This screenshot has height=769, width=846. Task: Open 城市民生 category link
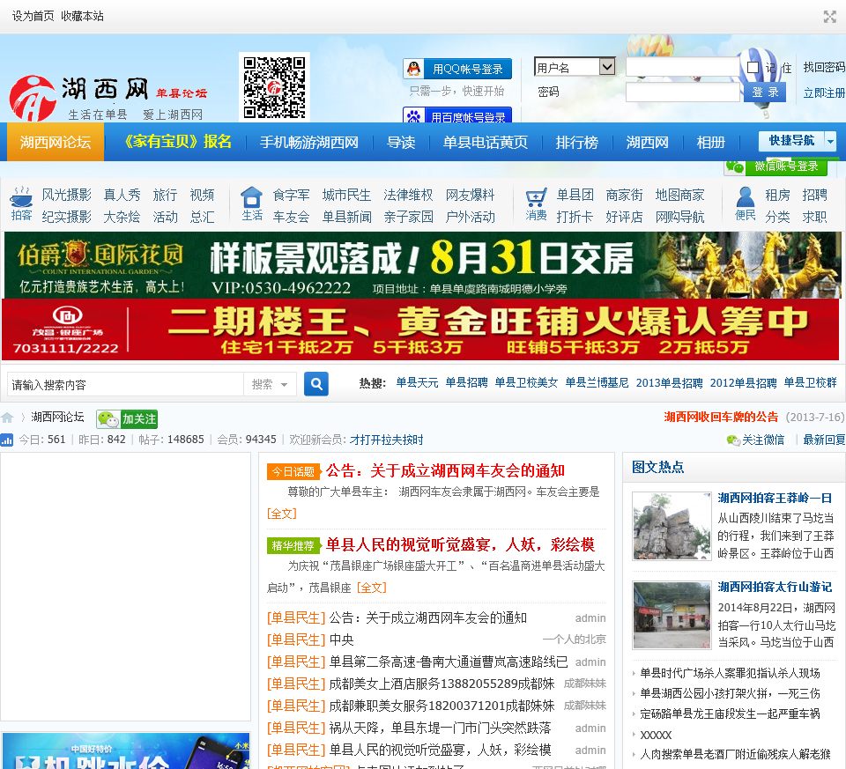point(346,195)
